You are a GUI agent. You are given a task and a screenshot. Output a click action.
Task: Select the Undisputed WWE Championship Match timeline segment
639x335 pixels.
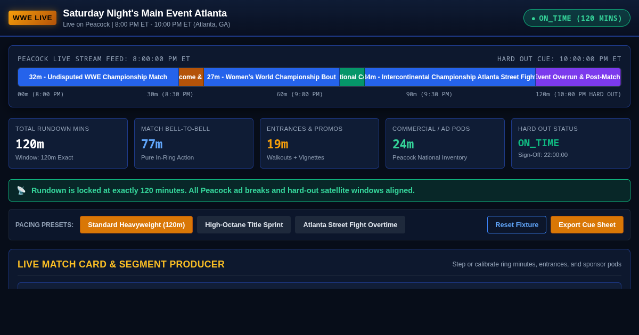98,77
